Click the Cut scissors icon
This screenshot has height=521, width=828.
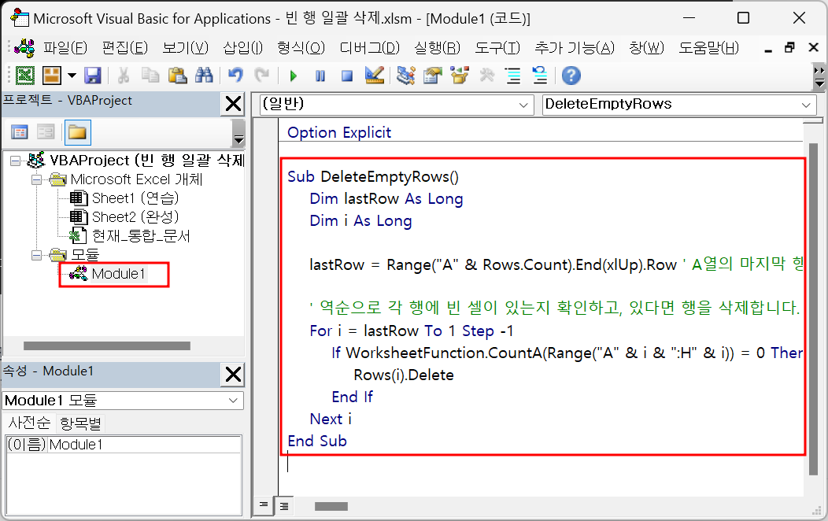coord(123,76)
